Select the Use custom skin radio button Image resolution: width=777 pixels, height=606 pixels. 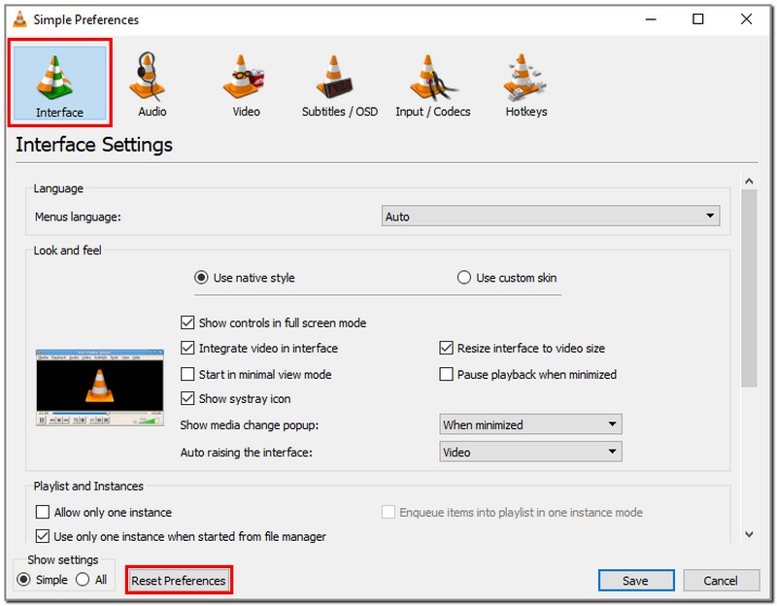(x=464, y=278)
